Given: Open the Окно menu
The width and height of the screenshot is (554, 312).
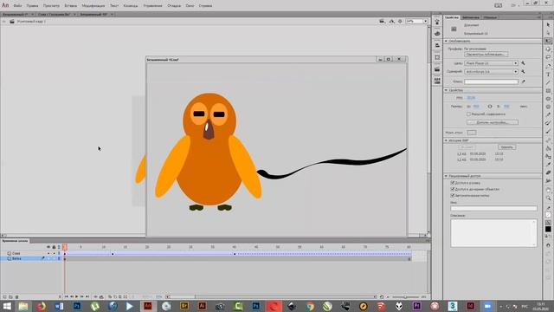Looking at the screenshot, I should (190, 6).
